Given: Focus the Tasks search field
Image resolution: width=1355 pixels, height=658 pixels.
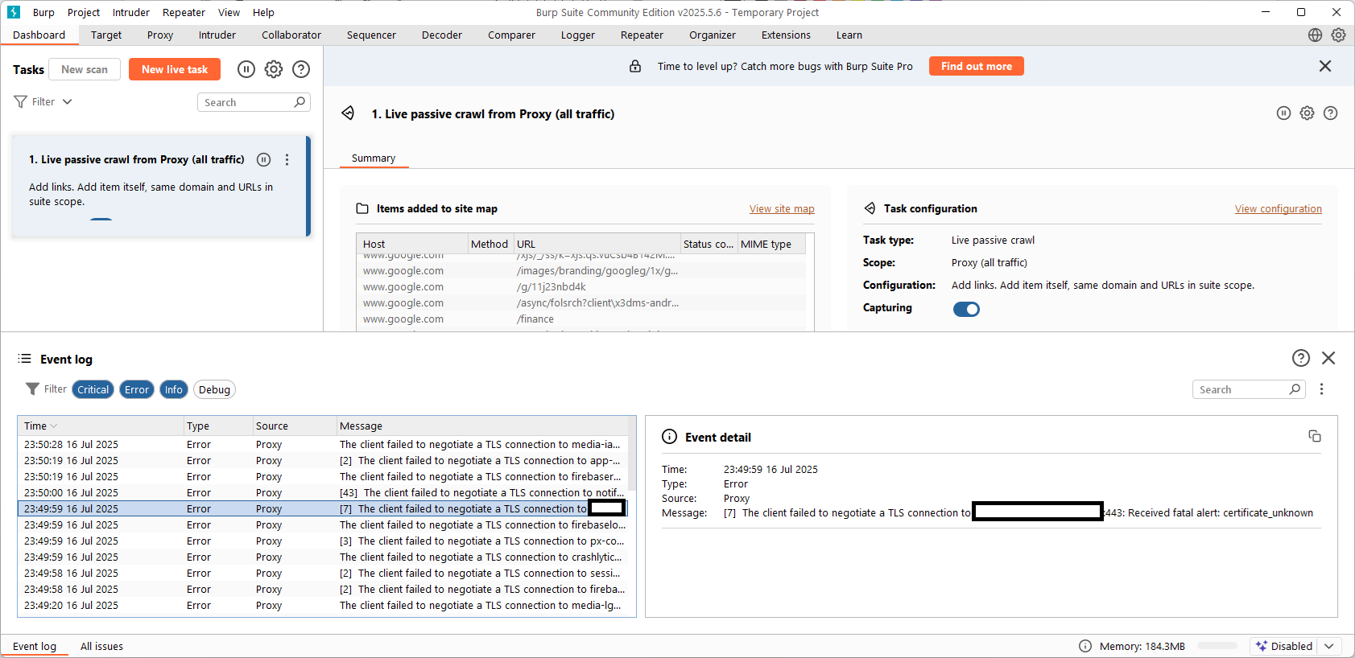Looking at the screenshot, I should (x=246, y=102).
